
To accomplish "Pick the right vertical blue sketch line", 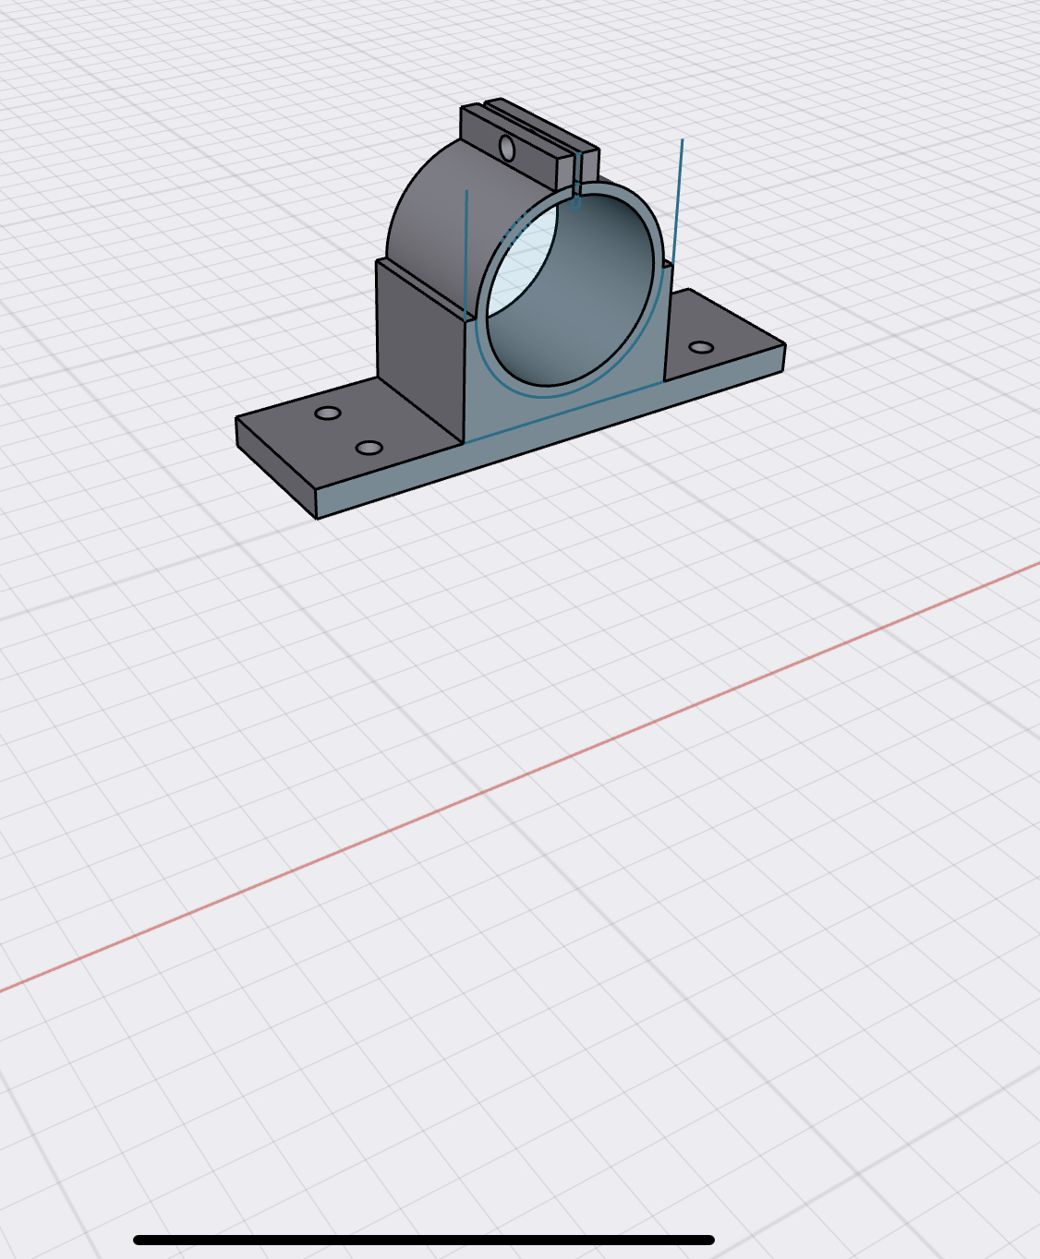I will 677,200.
